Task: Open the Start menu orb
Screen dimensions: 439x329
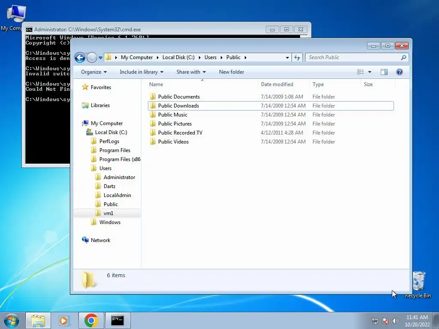Action: pyautogui.click(x=12, y=320)
